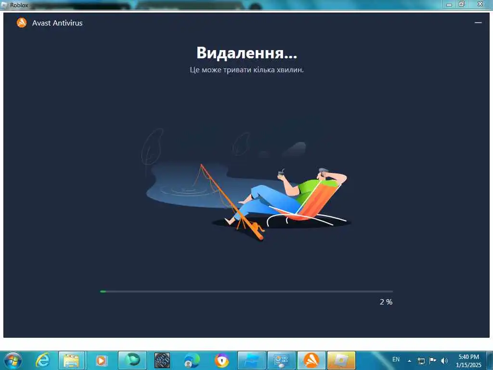The image size is (493, 370).
Task: Click the fishing man illustration
Action: (x=247, y=184)
